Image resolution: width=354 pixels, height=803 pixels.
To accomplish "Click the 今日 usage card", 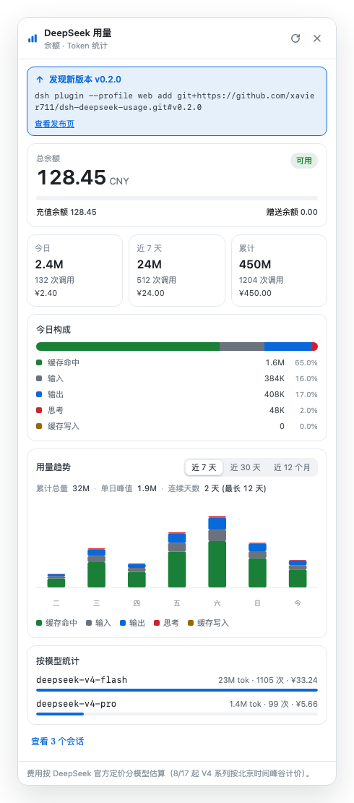I will click(74, 271).
